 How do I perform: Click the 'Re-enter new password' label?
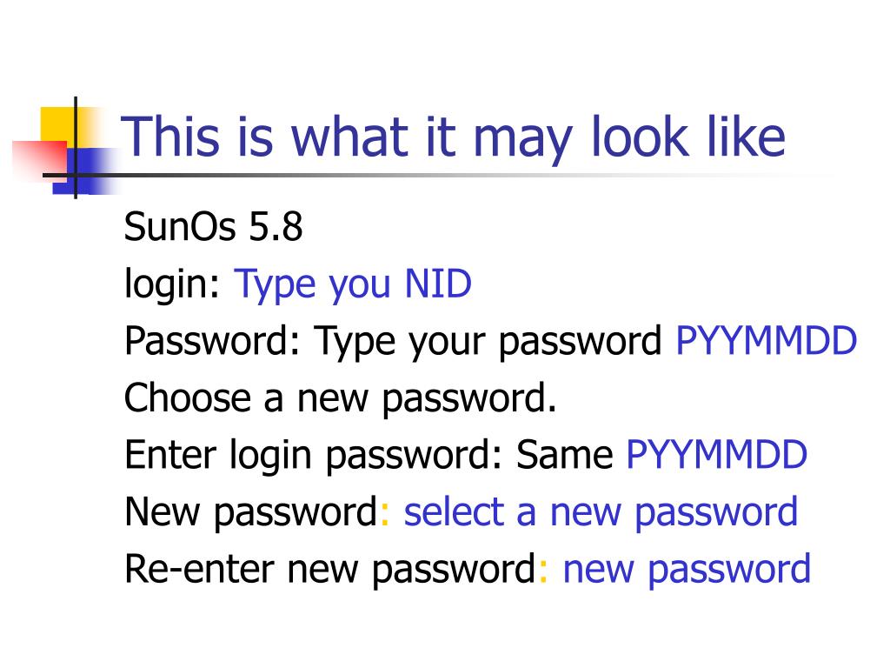tap(329, 569)
